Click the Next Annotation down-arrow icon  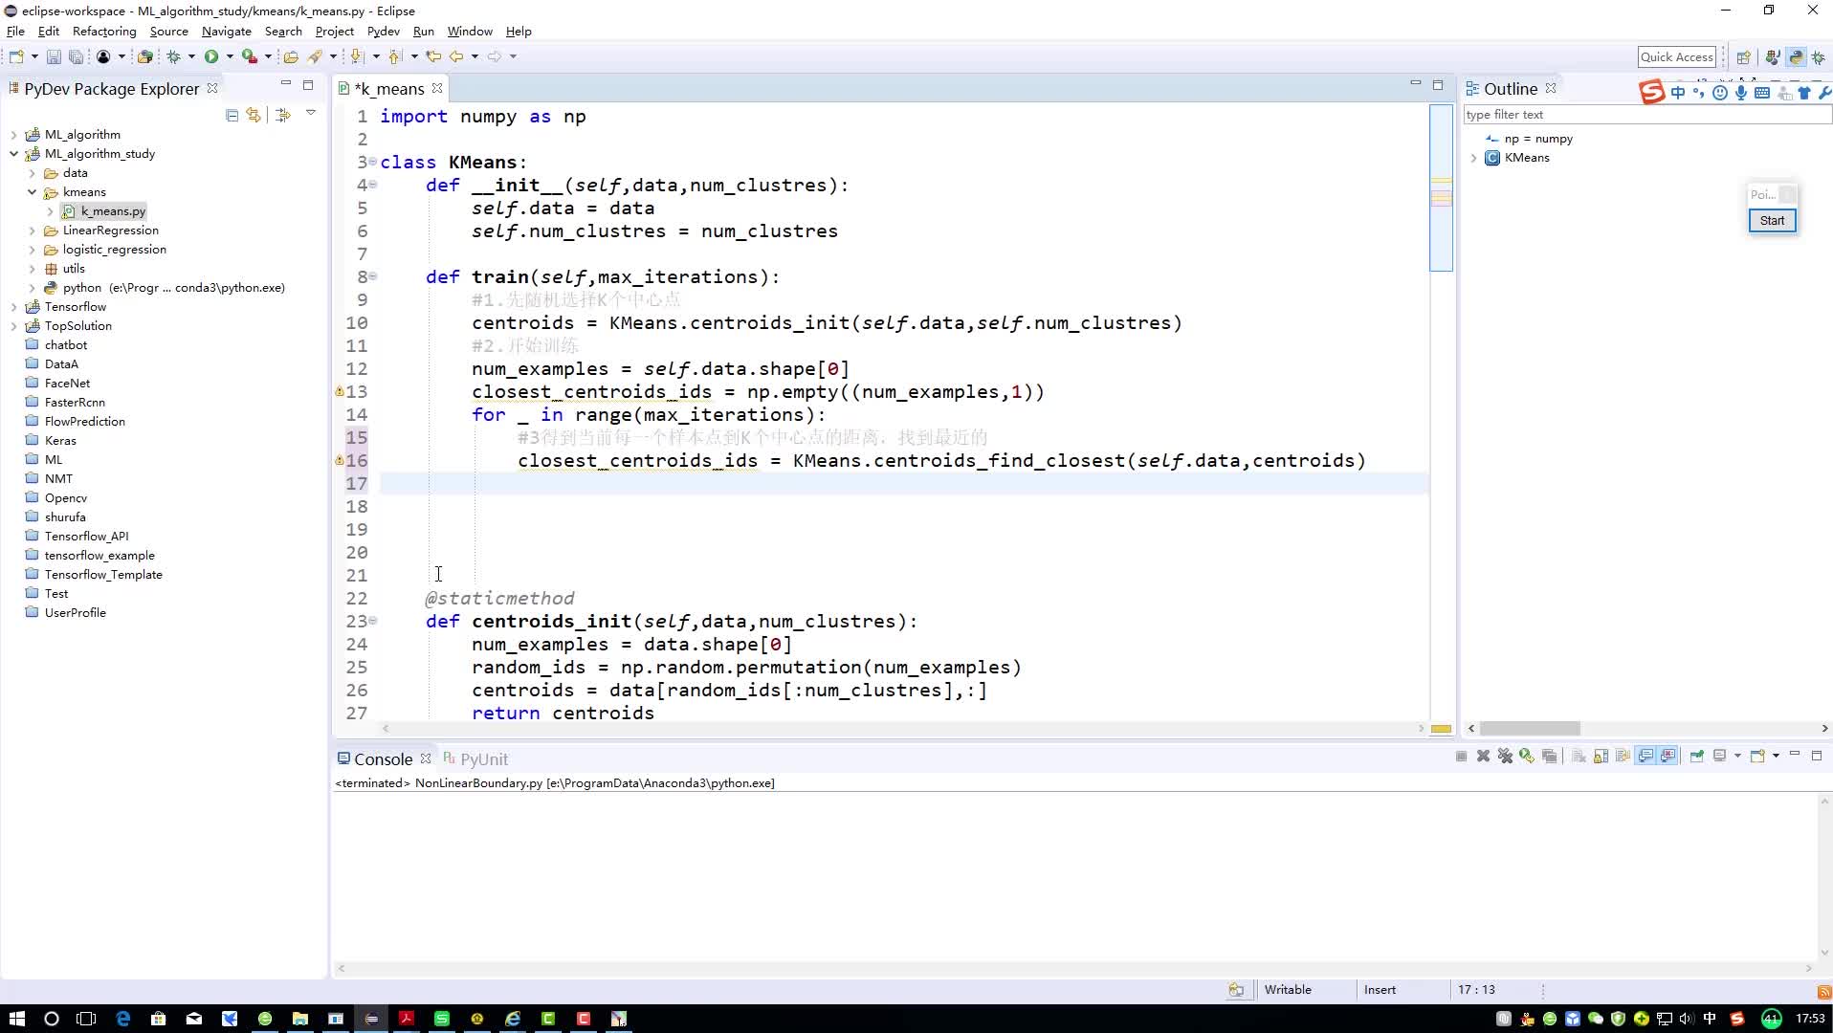[357, 56]
